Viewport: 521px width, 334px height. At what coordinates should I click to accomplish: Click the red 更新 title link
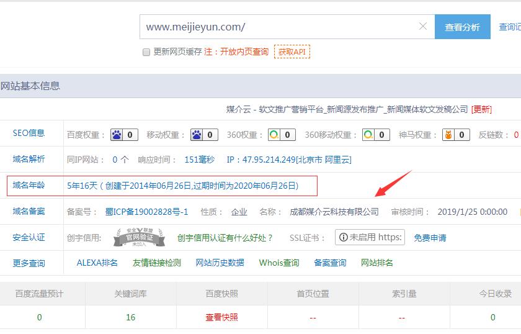pos(482,109)
